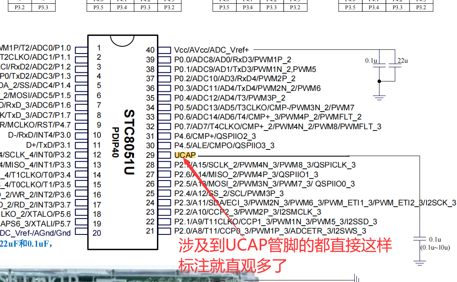Select the (0.1u~10u) capacitor range text
Image resolution: width=457 pixels, height=282 pixels.
435,247
